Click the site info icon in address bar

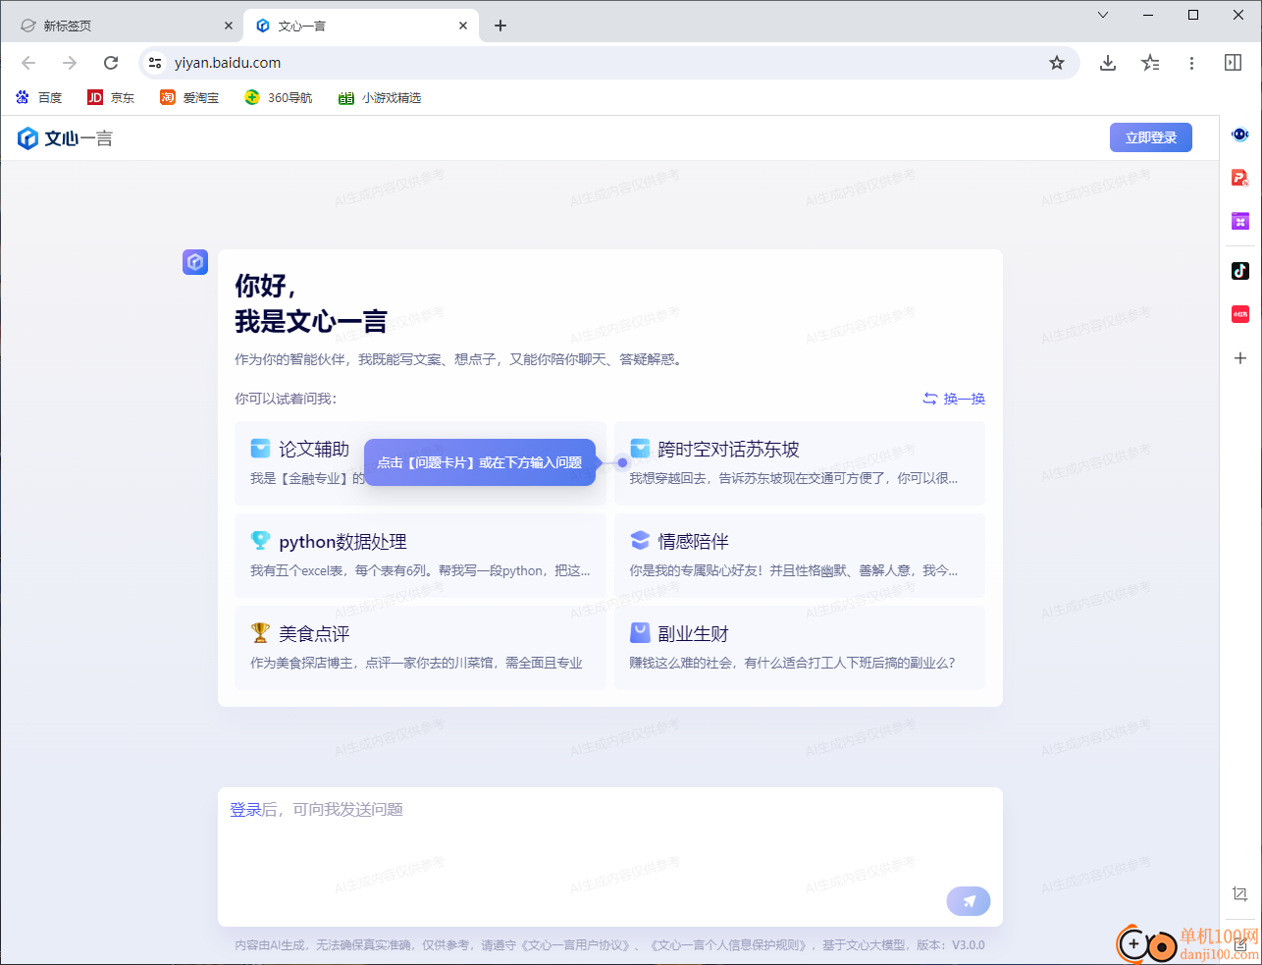[x=155, y=63]
